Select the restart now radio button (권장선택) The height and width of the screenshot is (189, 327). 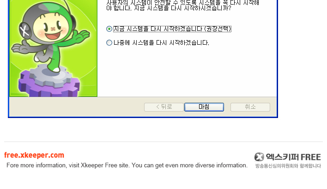click(109, 29)
